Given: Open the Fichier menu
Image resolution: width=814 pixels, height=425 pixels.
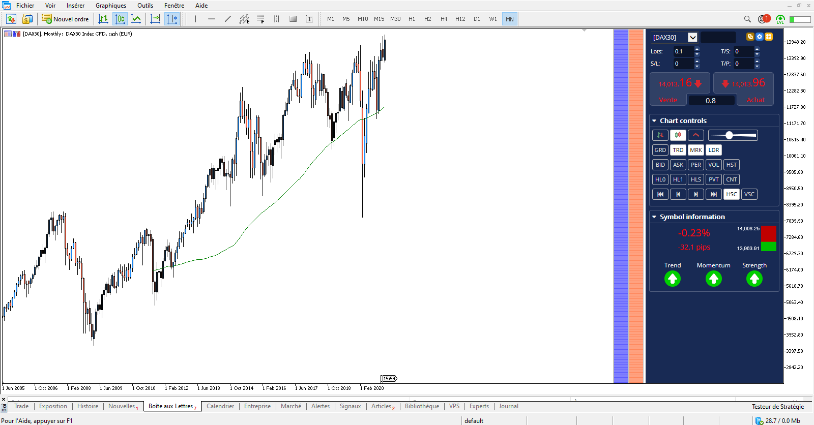Looking at the screenshot, I should (25, 6).
